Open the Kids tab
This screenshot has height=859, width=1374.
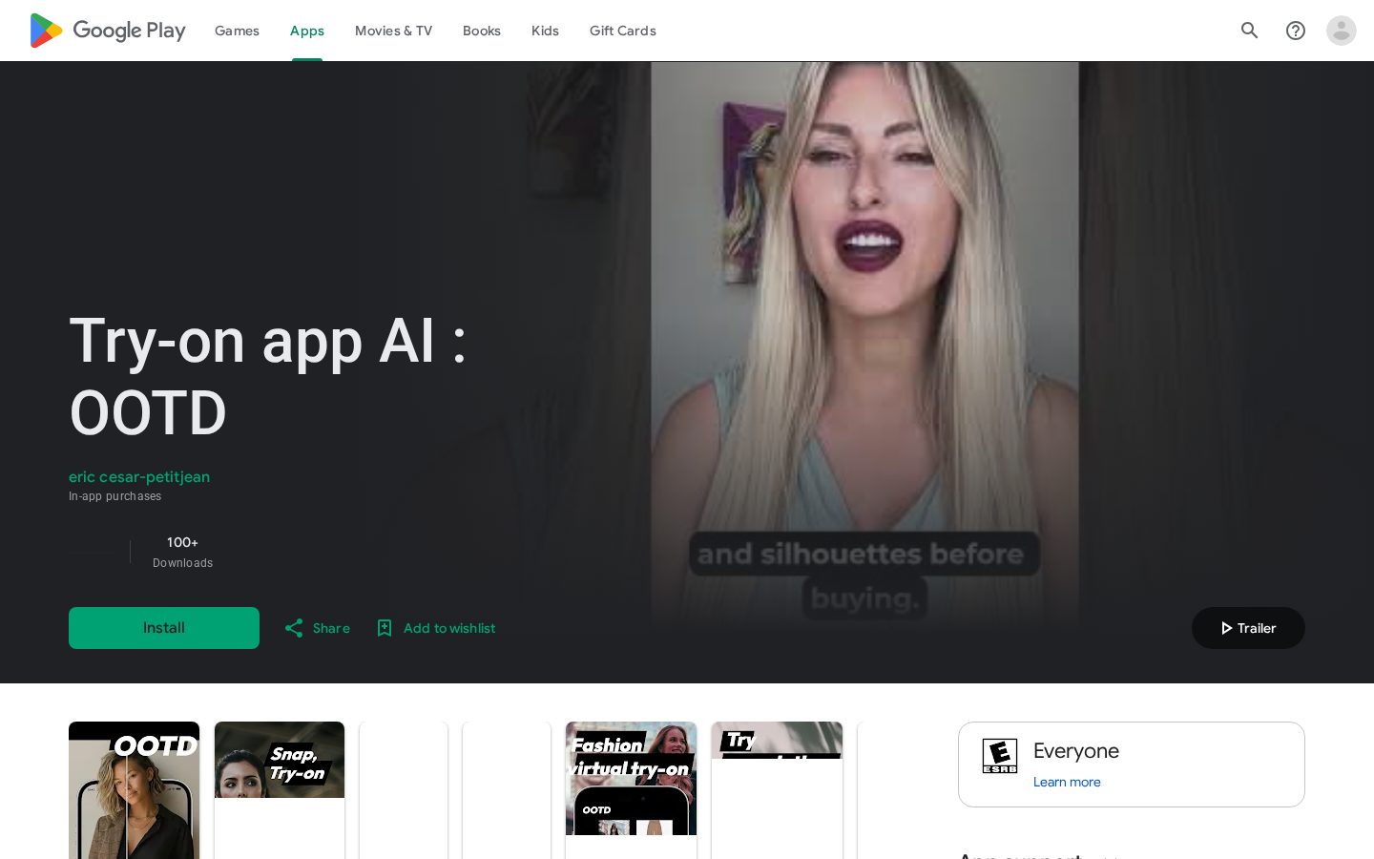pos(545,31)
